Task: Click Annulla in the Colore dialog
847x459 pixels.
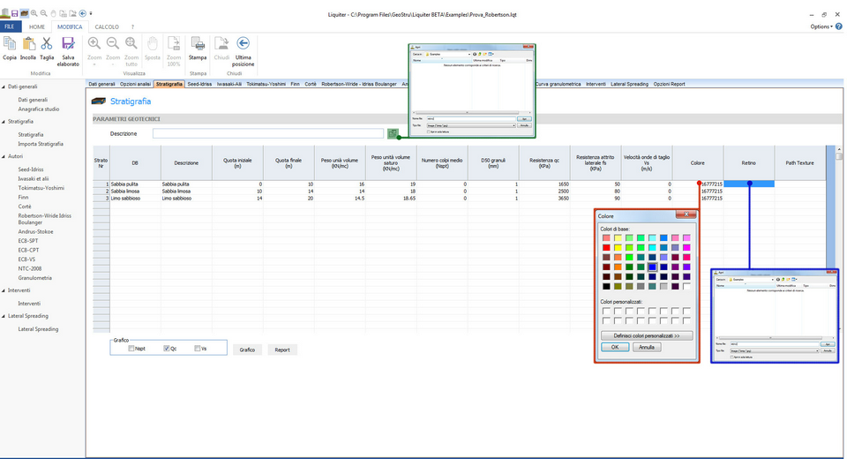Action: point(647,347)
